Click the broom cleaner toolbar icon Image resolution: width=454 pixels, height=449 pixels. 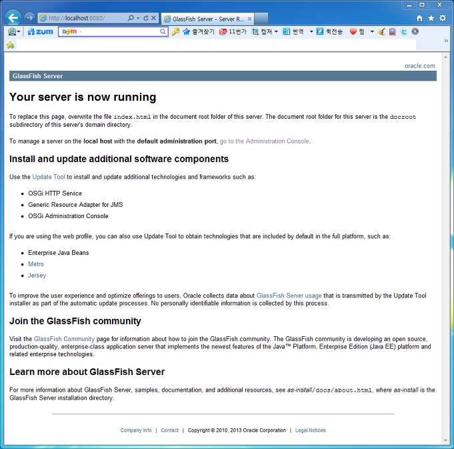point(381,31)
